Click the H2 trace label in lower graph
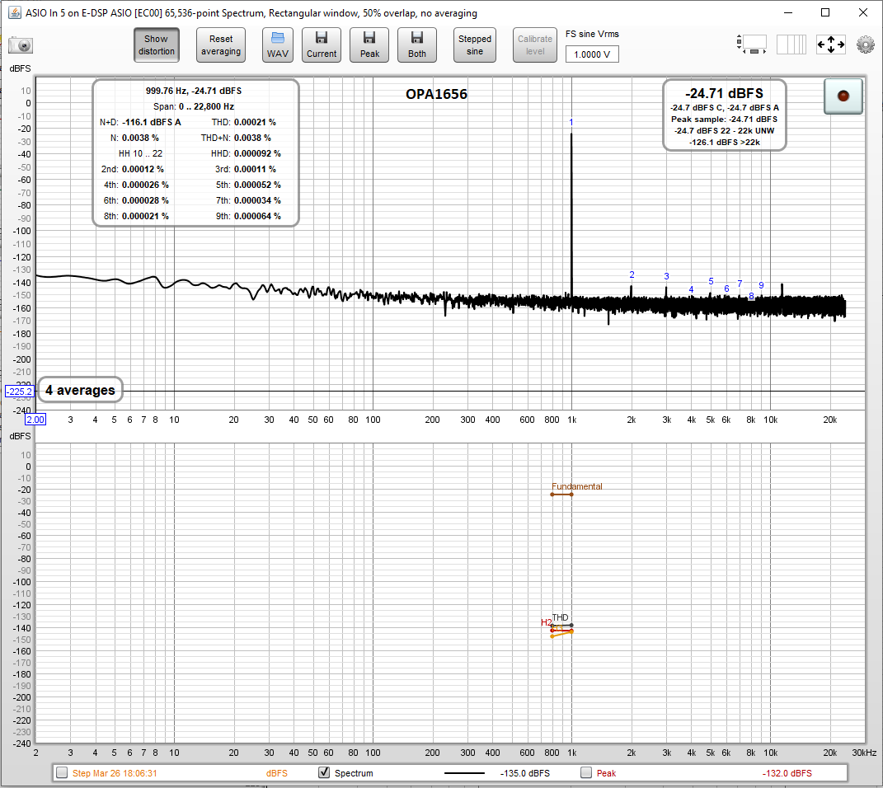The width and height of the screenshot is (883, 788). click(547, 622)
